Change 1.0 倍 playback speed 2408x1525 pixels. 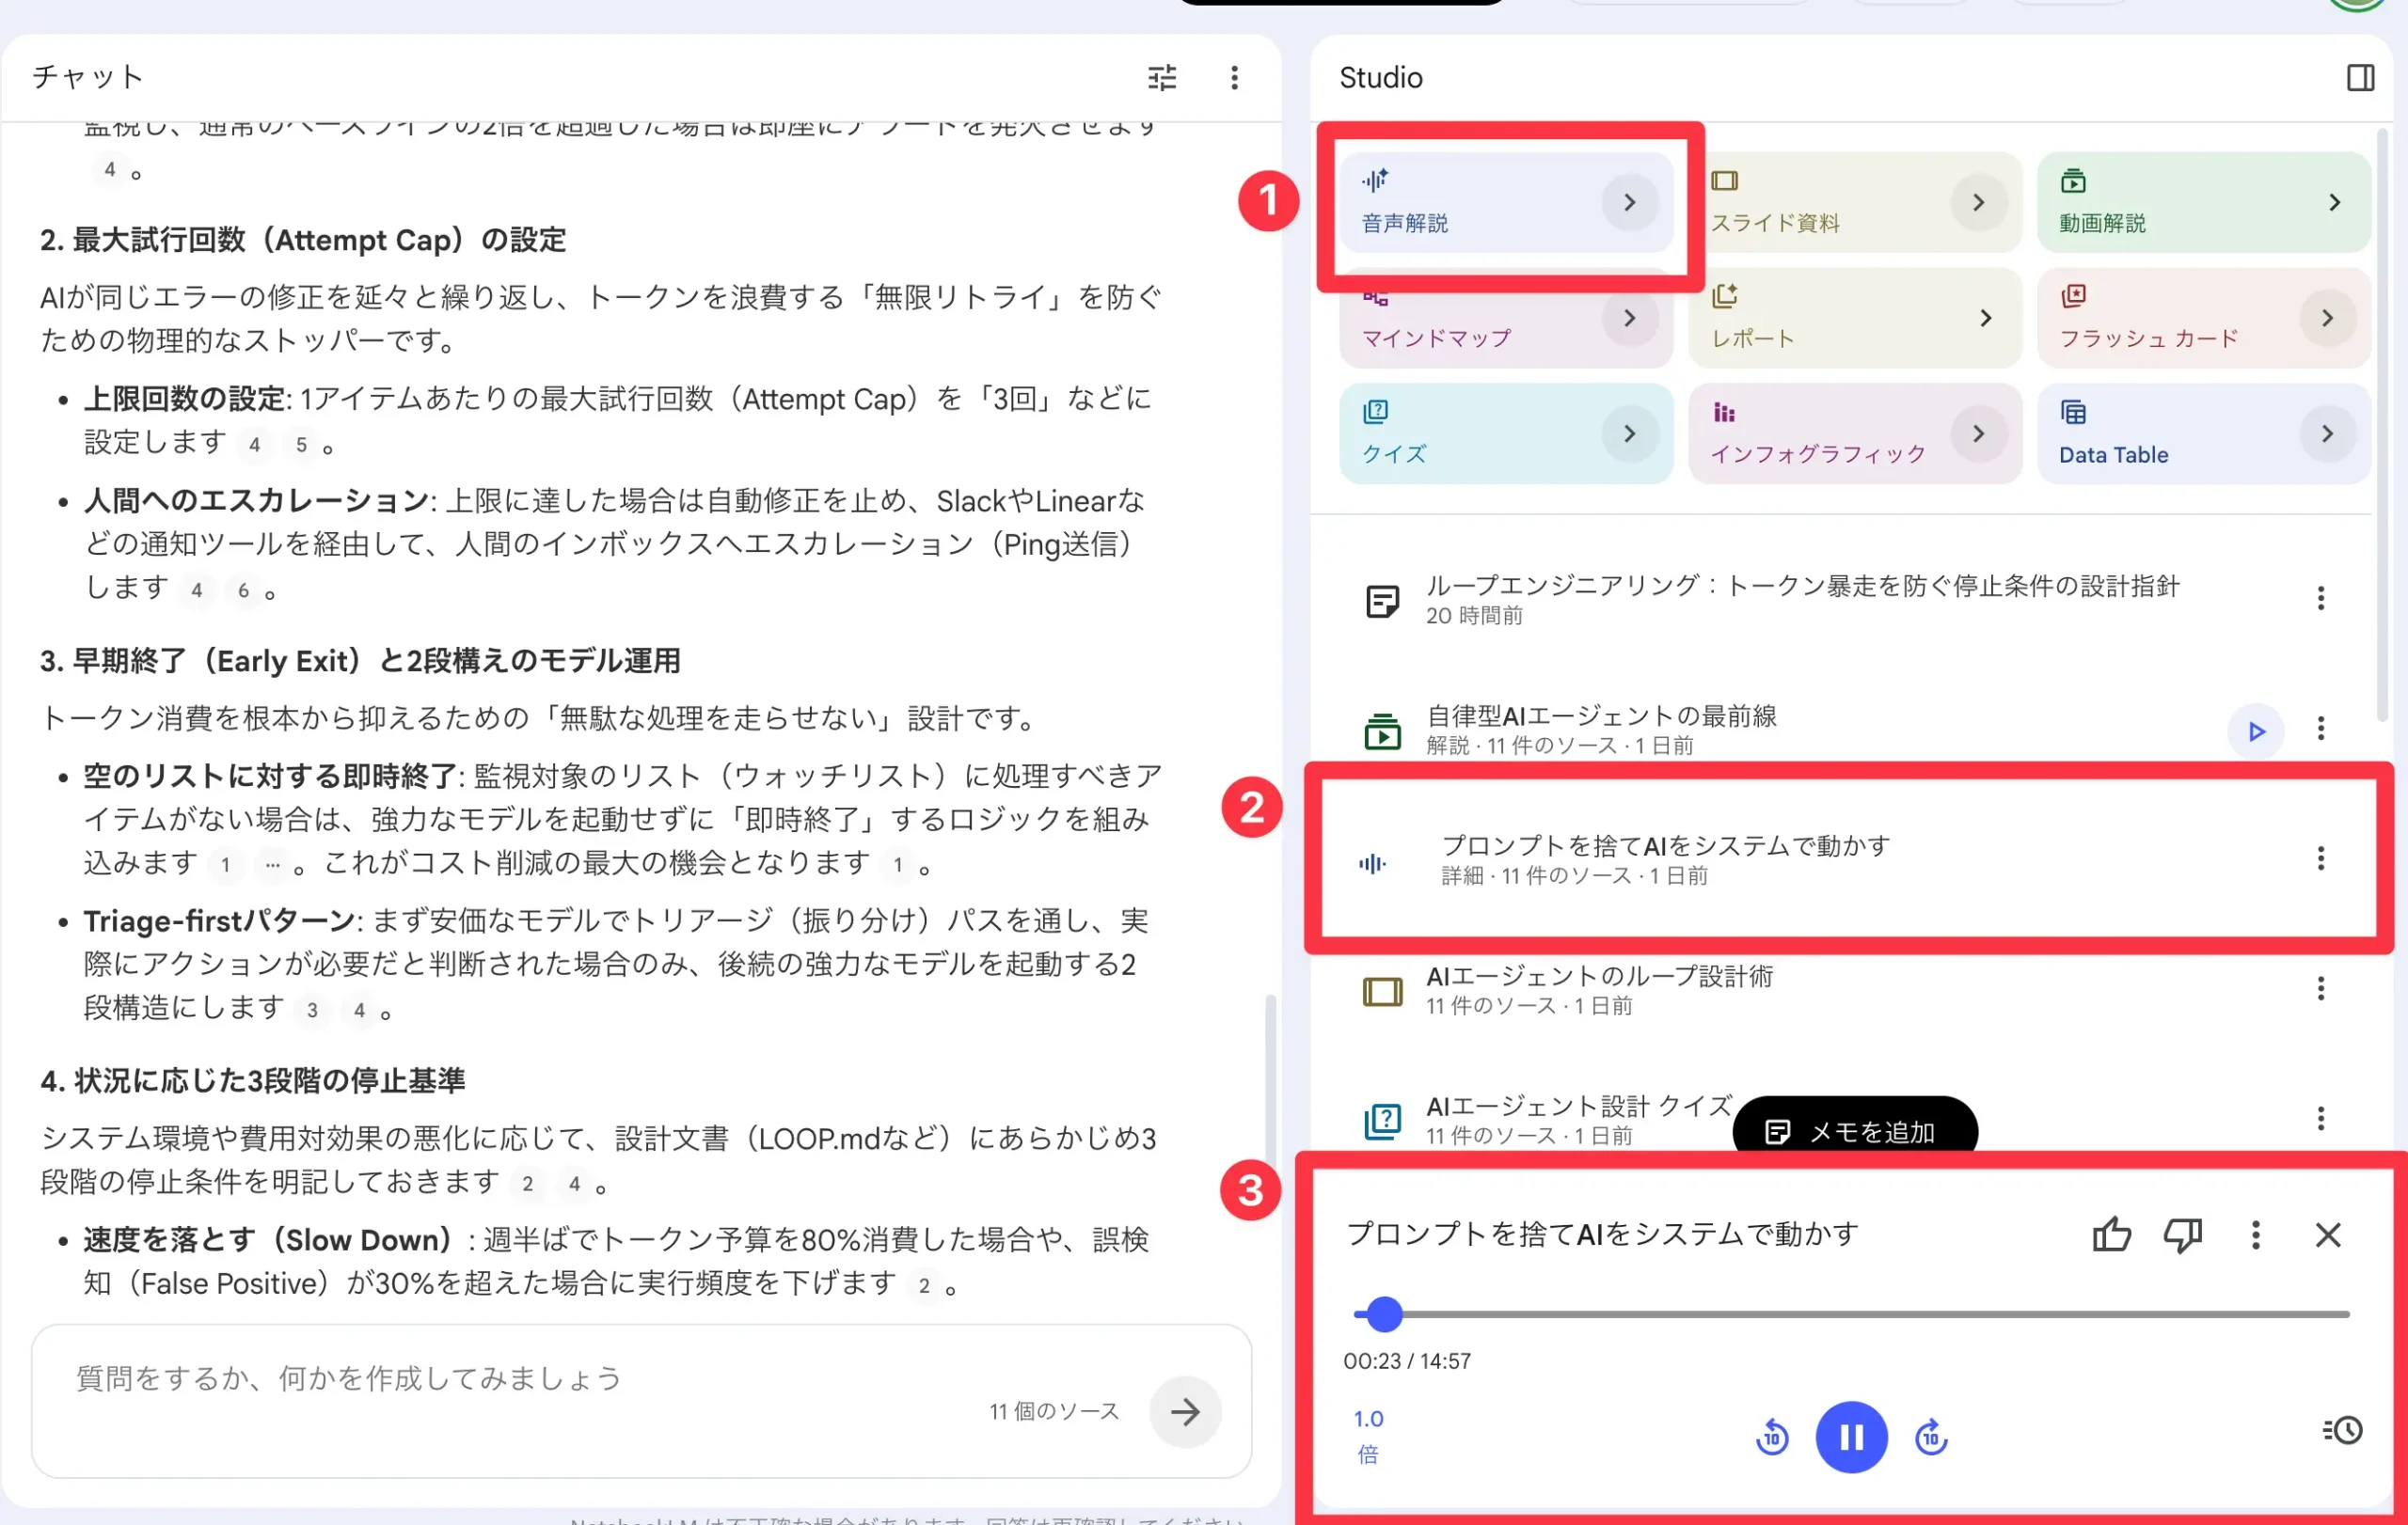tap(1367, 1435)
